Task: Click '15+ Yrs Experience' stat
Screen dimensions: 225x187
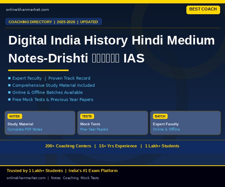Action: click(x=118, y=146)
